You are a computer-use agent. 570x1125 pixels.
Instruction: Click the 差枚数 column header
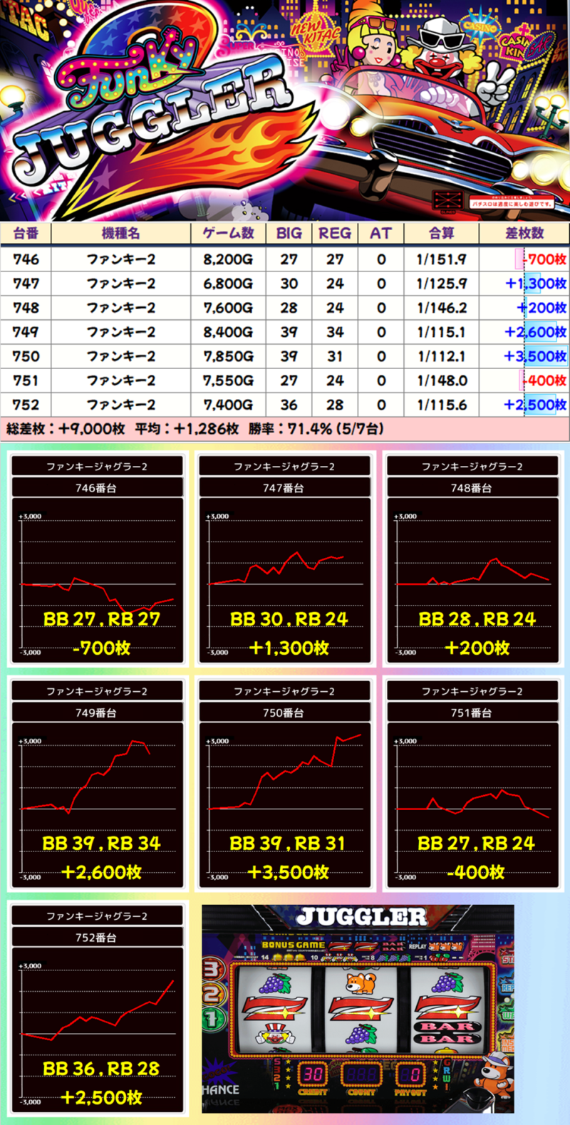[524, 233]
